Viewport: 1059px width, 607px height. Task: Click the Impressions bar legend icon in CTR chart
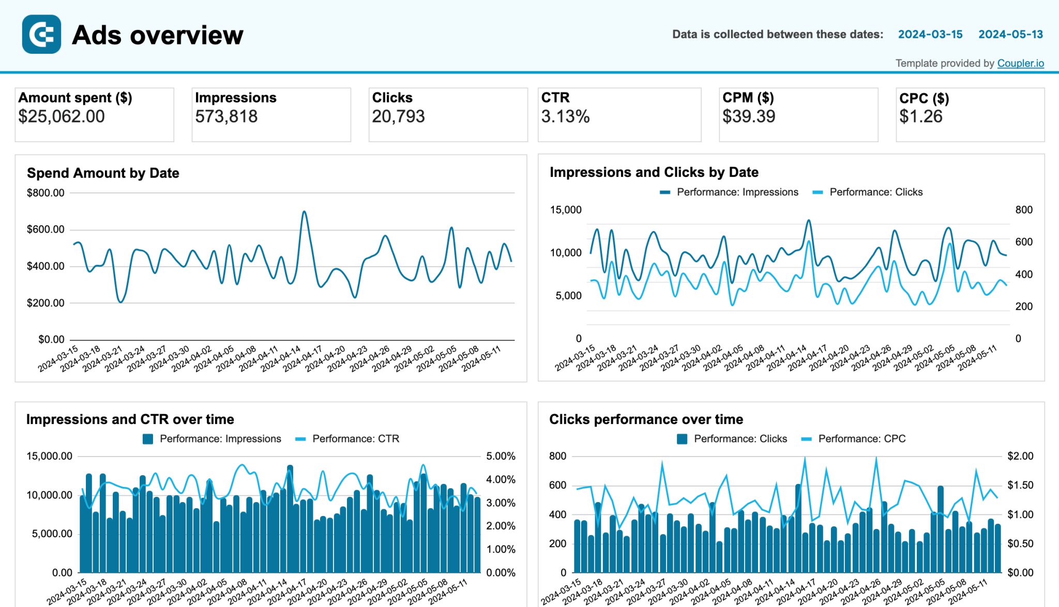[147, 438]
